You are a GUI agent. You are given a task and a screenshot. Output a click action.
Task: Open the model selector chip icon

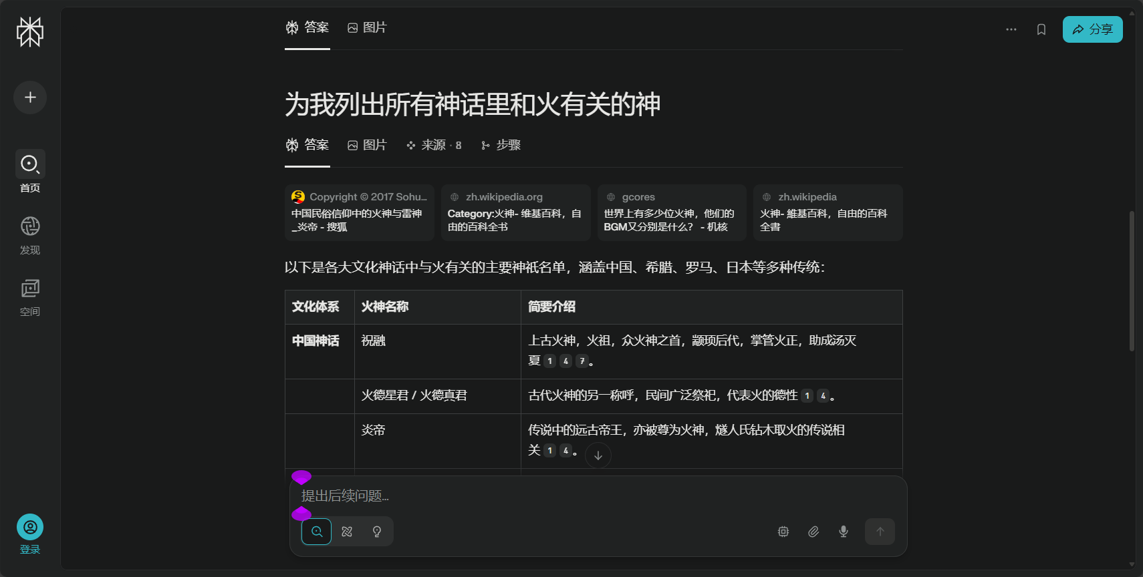pos(783,532)
